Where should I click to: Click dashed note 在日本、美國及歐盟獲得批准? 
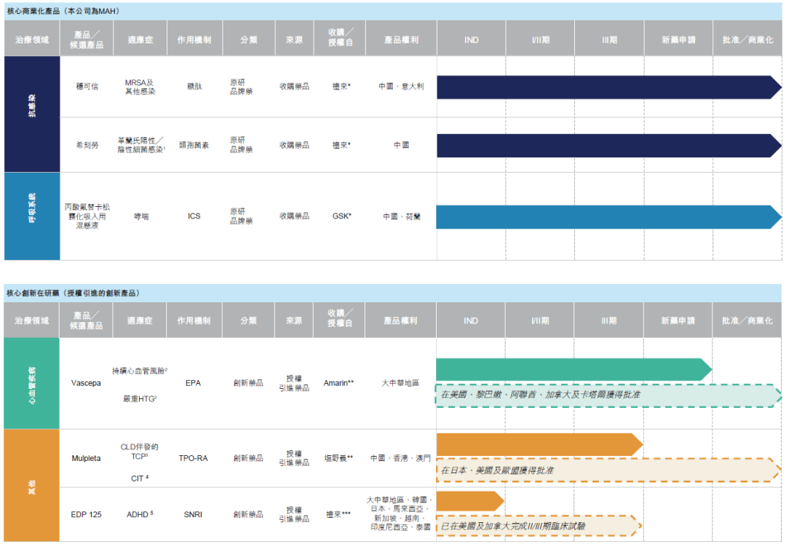pyautogui.click(x=608, y=471)
